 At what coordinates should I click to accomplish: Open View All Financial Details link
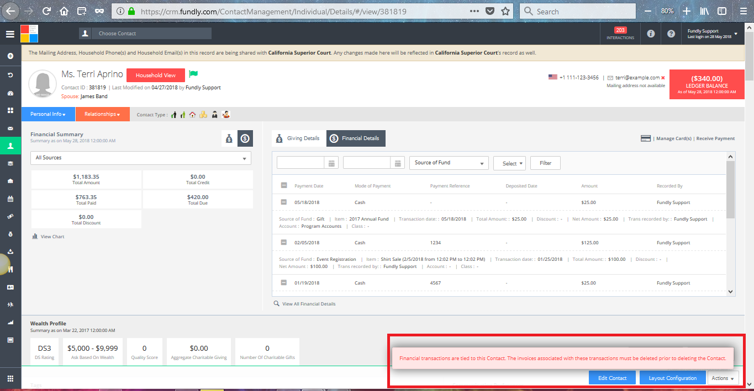click(x=309, y=304)
